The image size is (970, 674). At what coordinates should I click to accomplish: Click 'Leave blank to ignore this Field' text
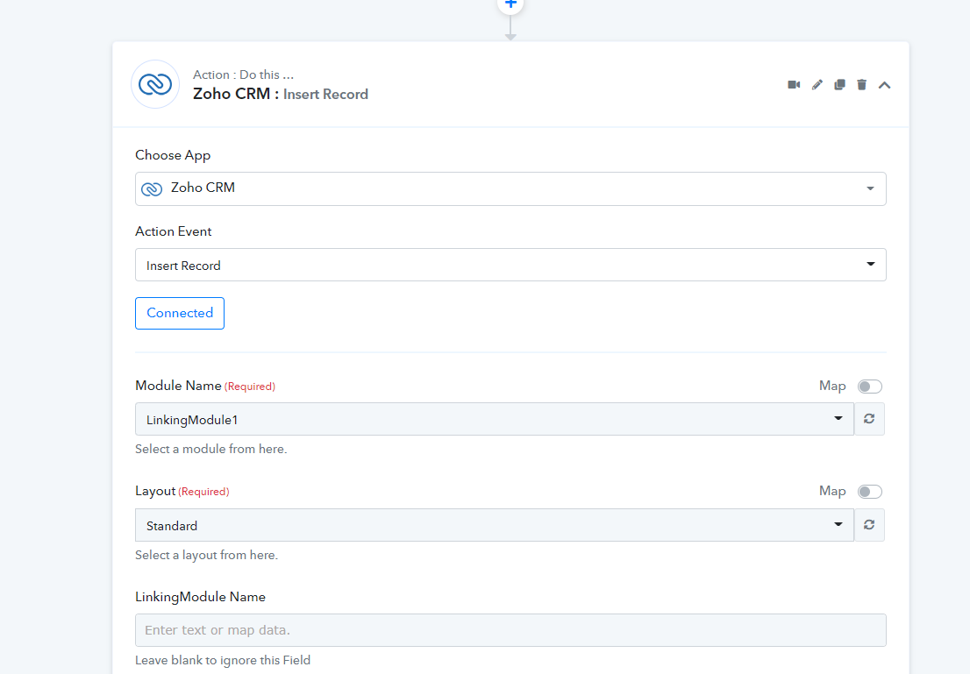click(223, 660)
